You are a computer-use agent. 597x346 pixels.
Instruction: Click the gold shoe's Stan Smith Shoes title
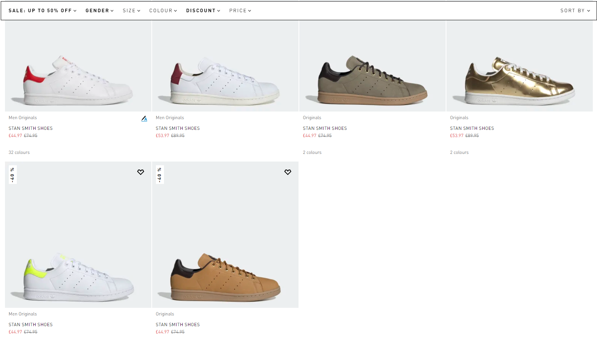(472, 128)
